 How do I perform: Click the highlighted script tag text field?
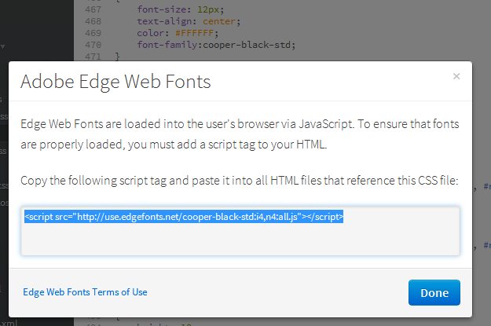(x=240, y=231)
